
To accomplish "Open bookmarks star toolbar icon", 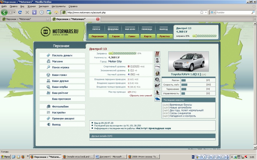I will pyautogui.click(x=35, y=12).
